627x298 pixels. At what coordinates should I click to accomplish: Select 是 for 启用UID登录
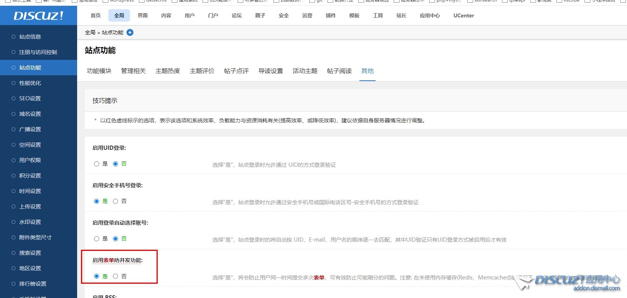pyautogui.click(x=97, y=164)
